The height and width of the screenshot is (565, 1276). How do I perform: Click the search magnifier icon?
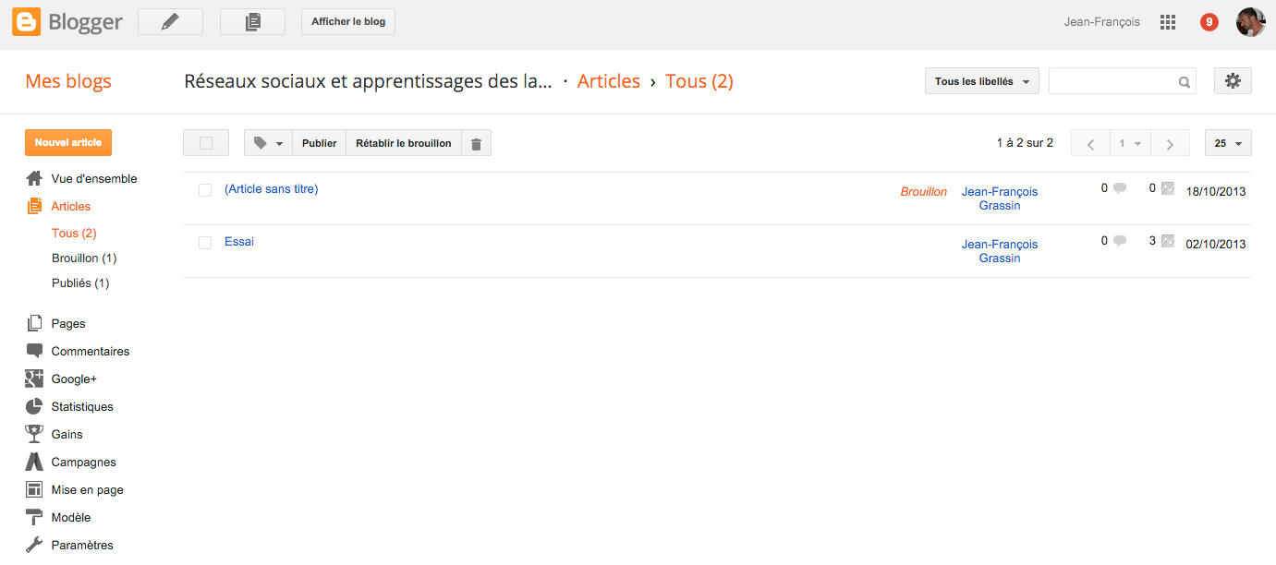click(1185, 82)
